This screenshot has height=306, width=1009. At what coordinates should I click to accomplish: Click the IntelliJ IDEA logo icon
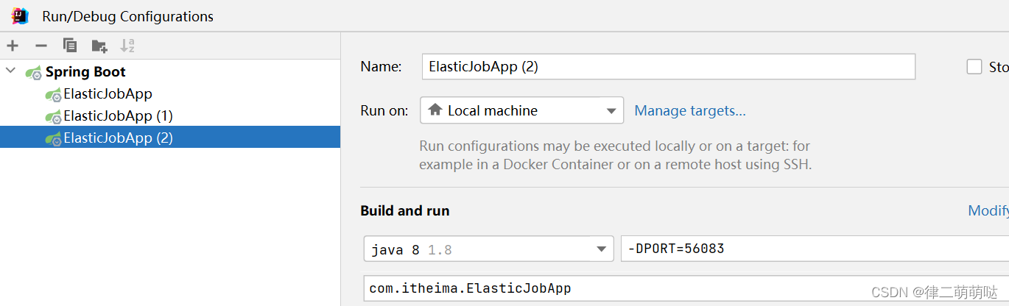(x=20, y=15)
